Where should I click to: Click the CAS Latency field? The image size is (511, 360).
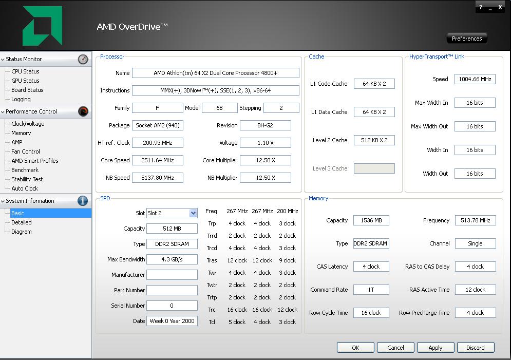[x=371, y=267]
